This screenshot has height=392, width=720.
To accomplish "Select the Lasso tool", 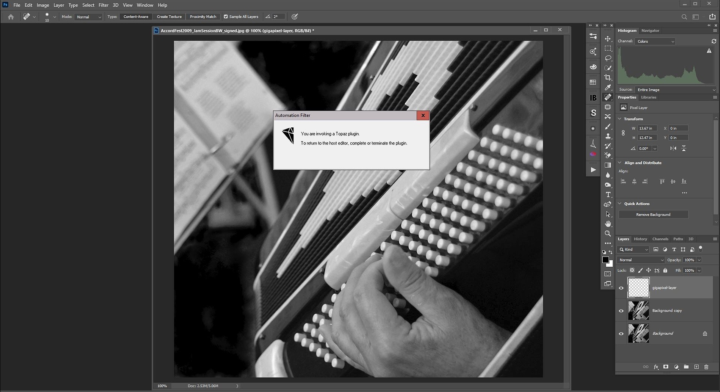I will (608, 58).
